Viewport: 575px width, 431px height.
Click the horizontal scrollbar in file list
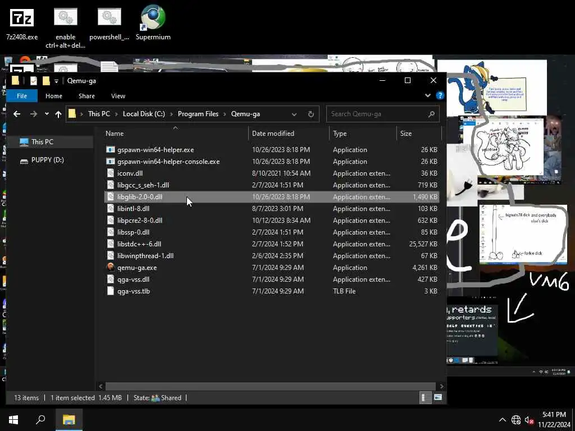(x=271, y=386)
